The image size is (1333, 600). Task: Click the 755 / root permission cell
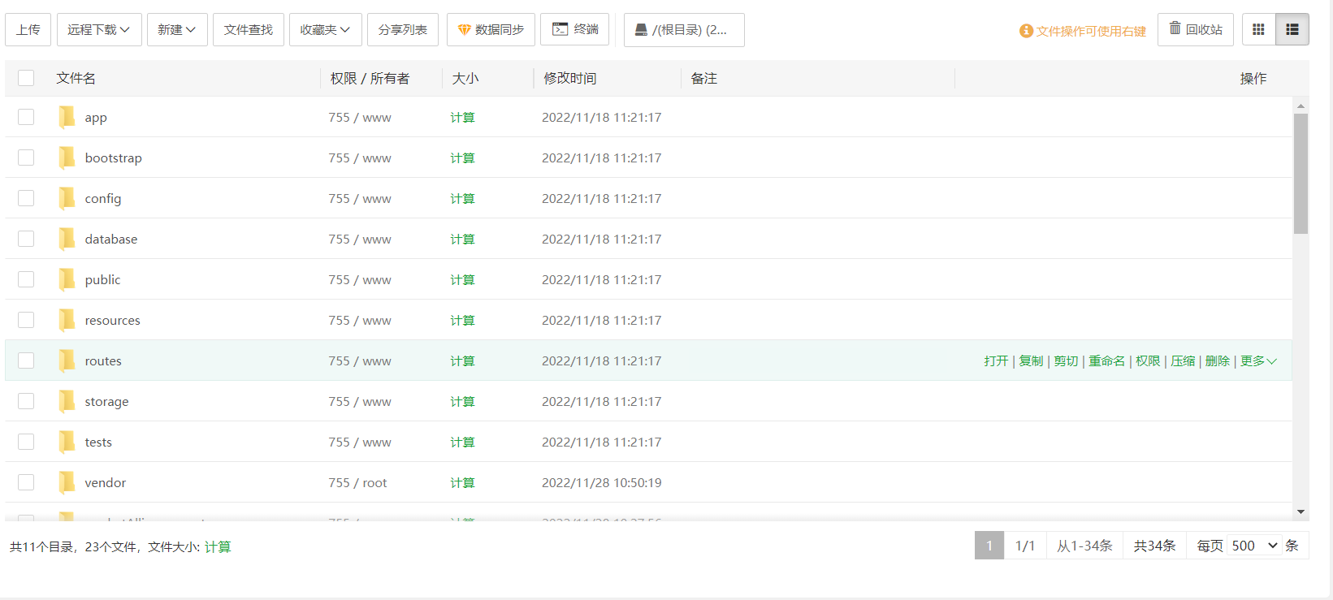pyautogui.click(x=357, y=482)
